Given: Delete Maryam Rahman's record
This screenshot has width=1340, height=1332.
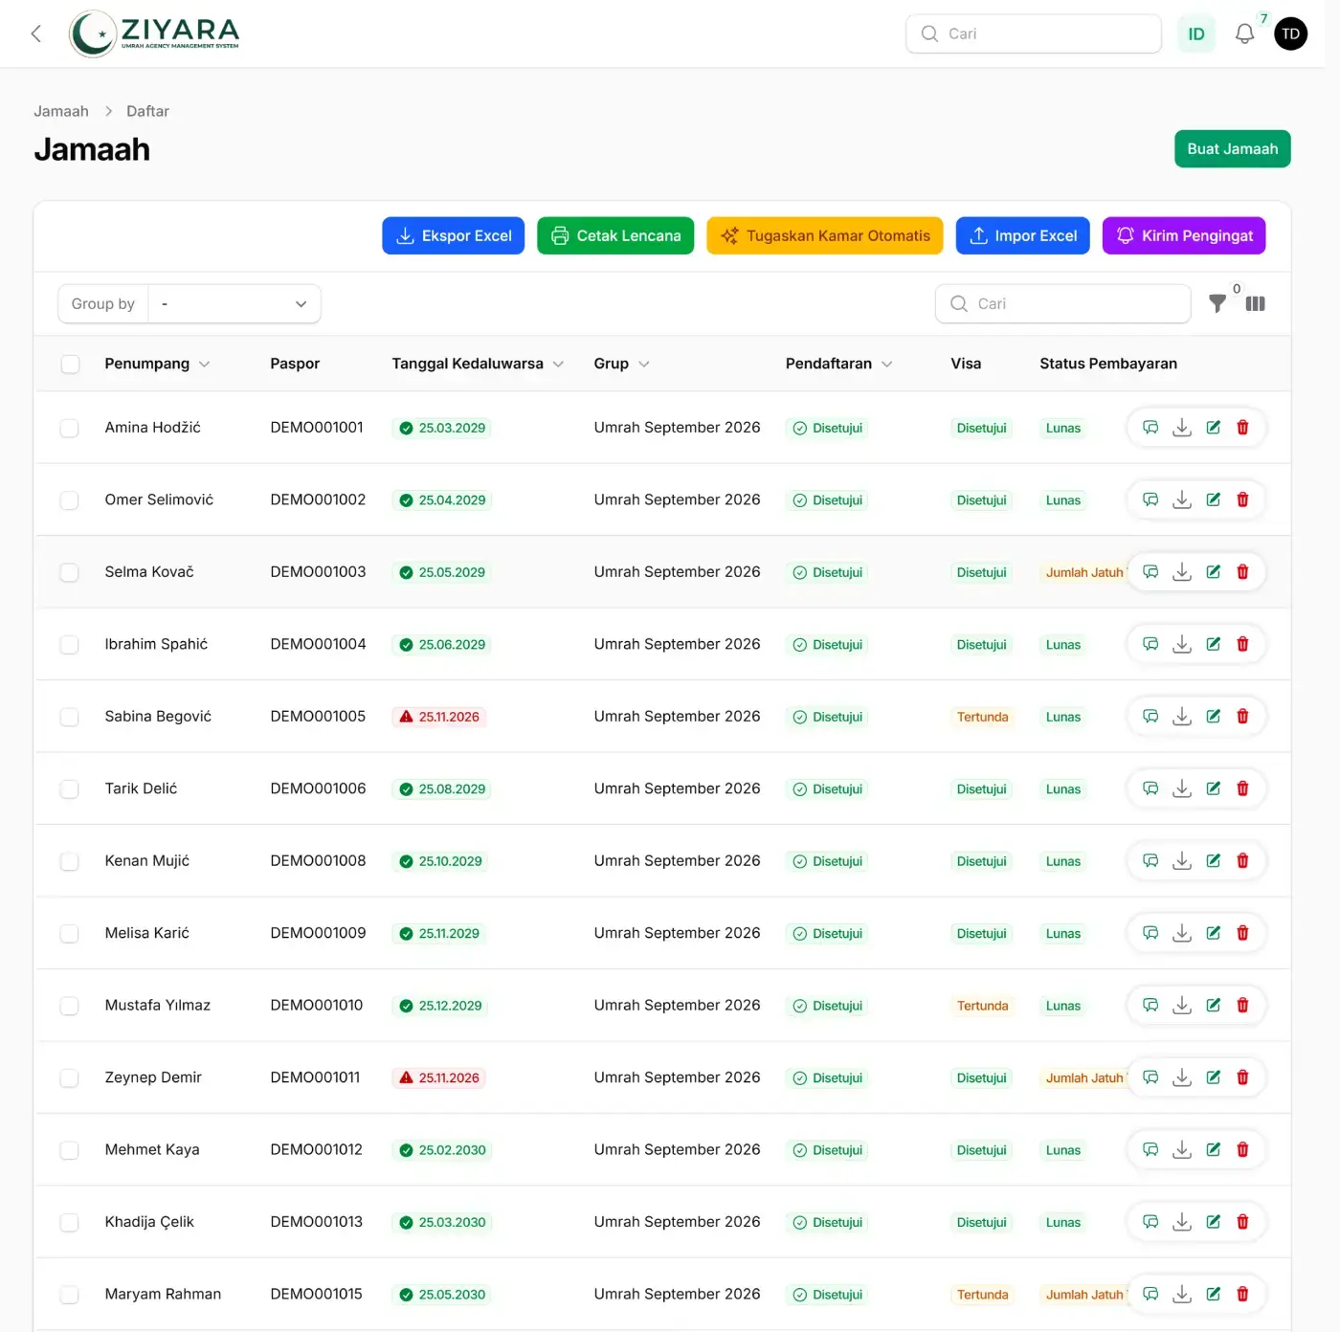Looking at the screenshot, I should click(1242, 1295).
